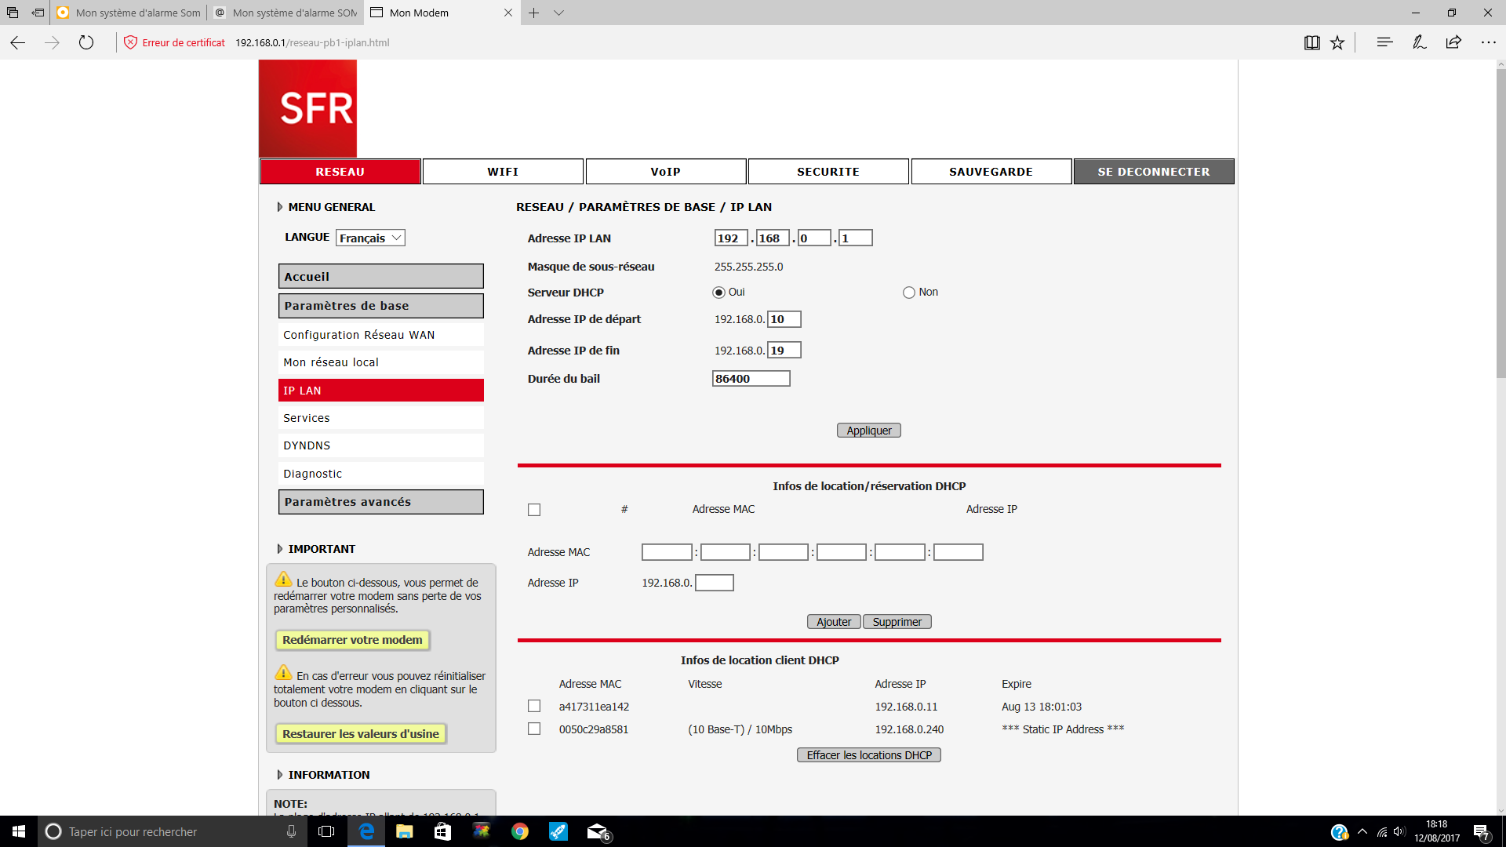Select DHCP server Non radio button
Screen dimensions: 1506x847
(x=909, y=293)
